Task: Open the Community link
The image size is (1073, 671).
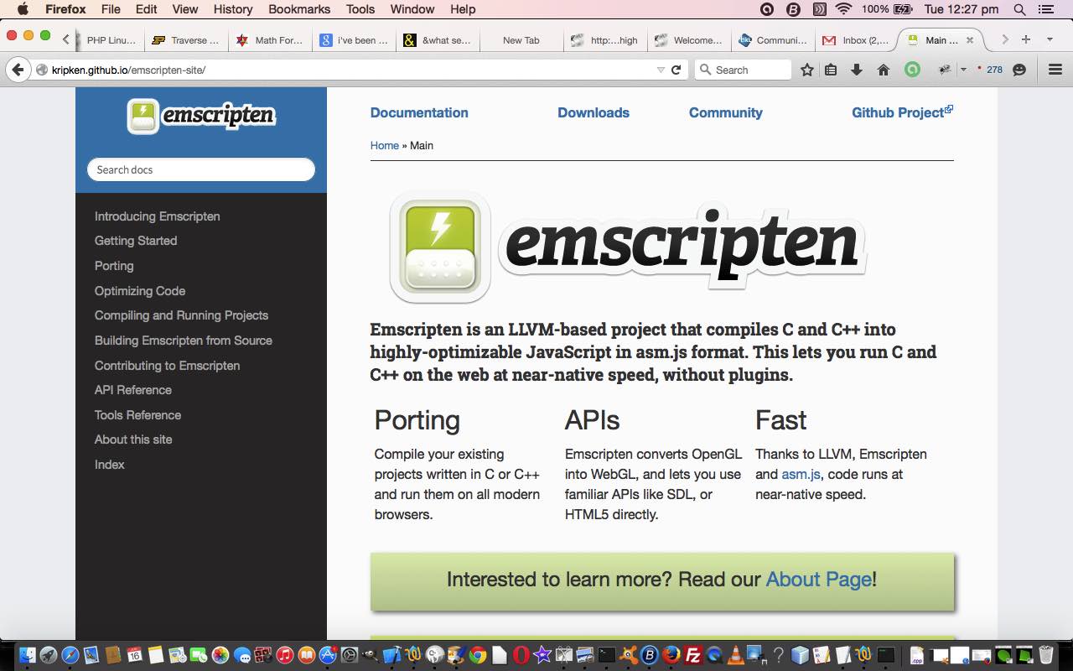Action: click(726, 112)
